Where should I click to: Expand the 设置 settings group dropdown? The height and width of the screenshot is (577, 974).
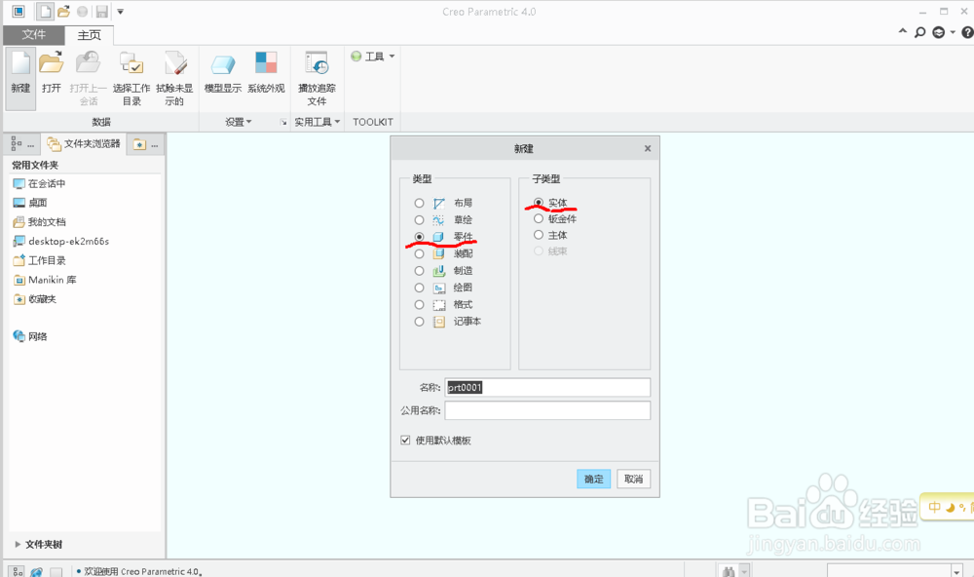coord(239,122)
